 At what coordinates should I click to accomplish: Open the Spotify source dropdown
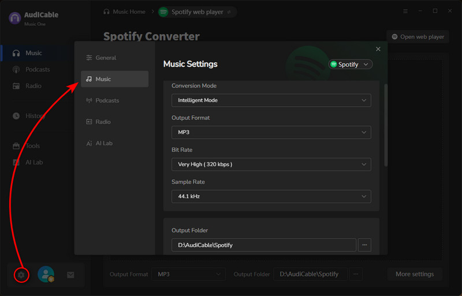coord(351,64)
